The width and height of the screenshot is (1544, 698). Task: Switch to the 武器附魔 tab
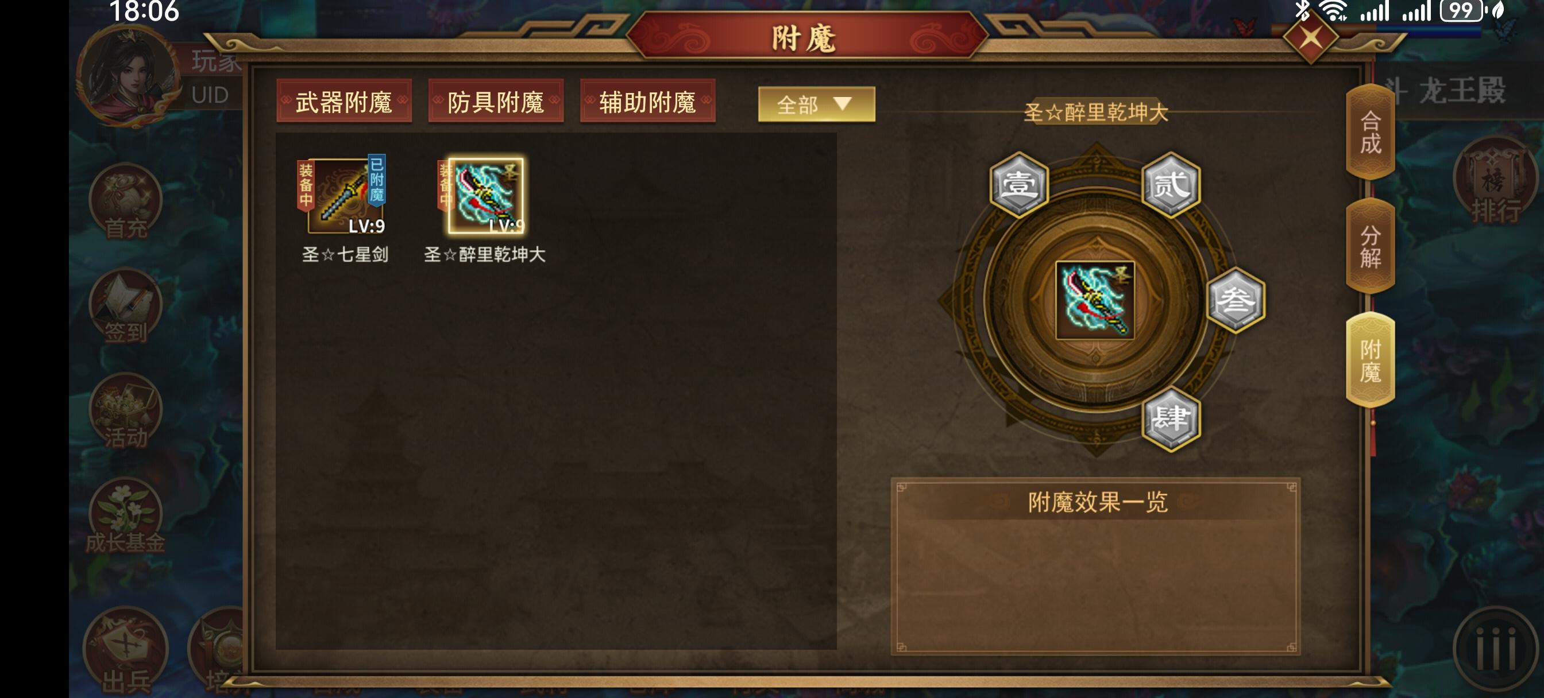tap(344, 100)
